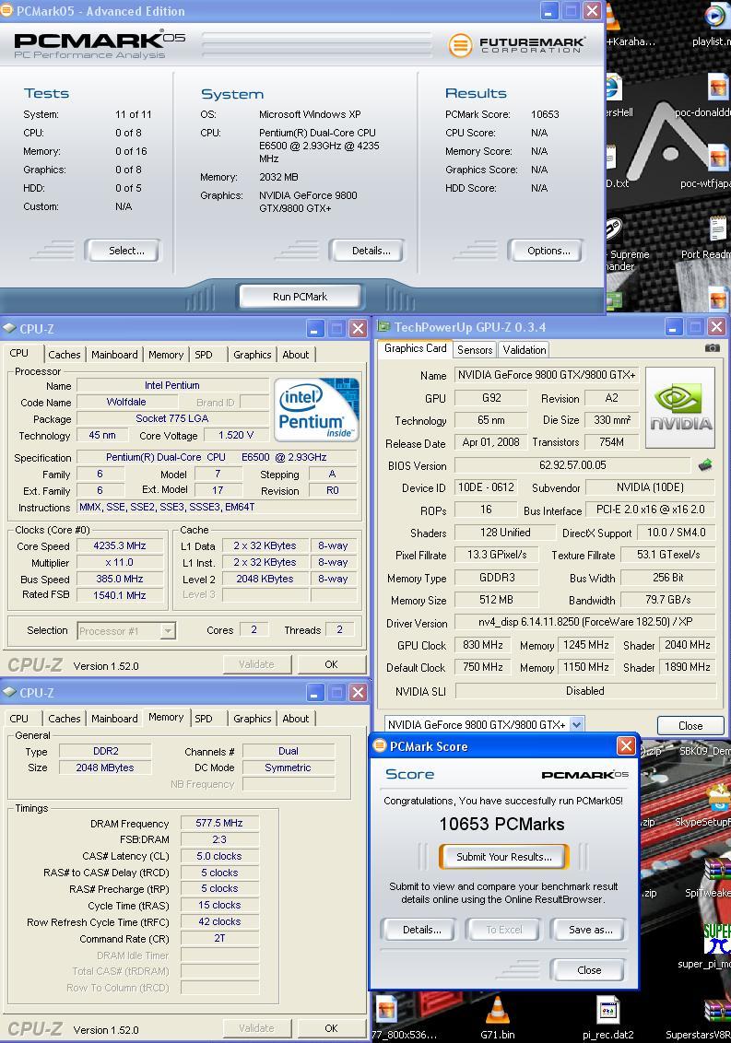The width and height of the screenshot is (731, 1043).
Task: Click OK in the lower CPU-Z window
Action: [x=331, y=1027]
